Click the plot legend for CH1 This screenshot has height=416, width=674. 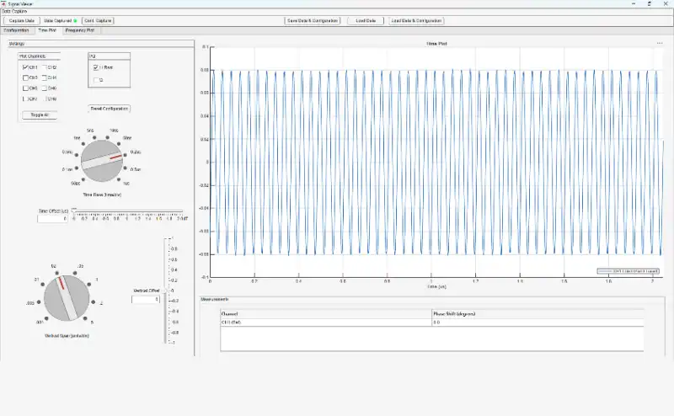click(x=628, y=271)
